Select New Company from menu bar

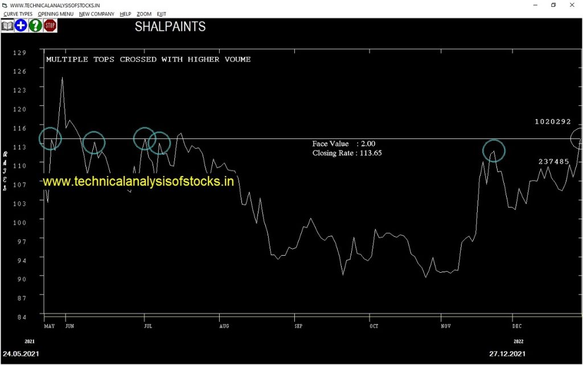[97, 14]
